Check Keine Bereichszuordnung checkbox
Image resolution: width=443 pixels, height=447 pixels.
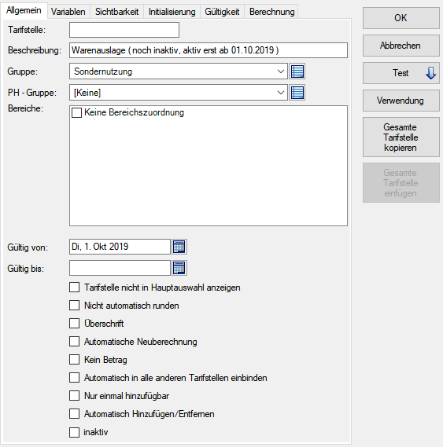[x=76, y=112]
